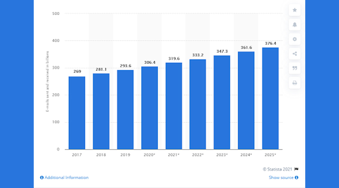This screenshot has width=339, height=188.
Task: Click the flag icon beside Statista 2021
Action: point(296,169)
